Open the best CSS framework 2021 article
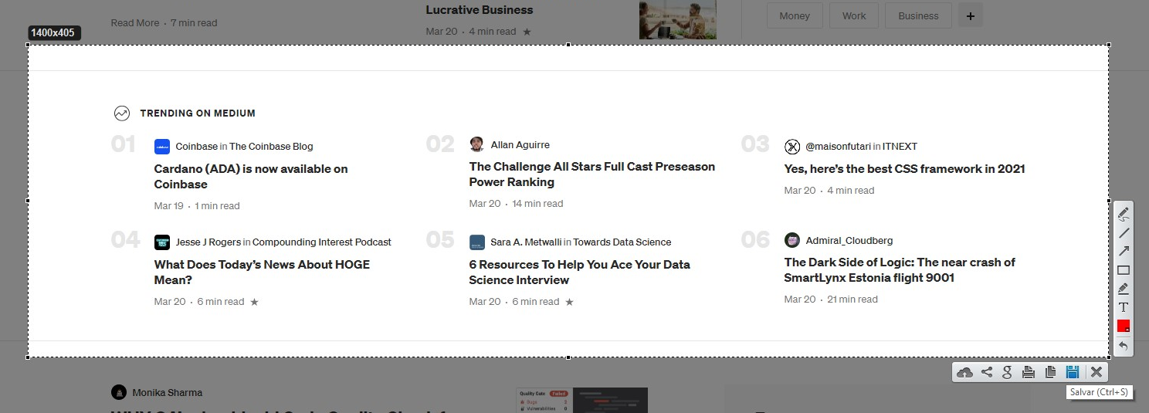 tap(904, 168)
